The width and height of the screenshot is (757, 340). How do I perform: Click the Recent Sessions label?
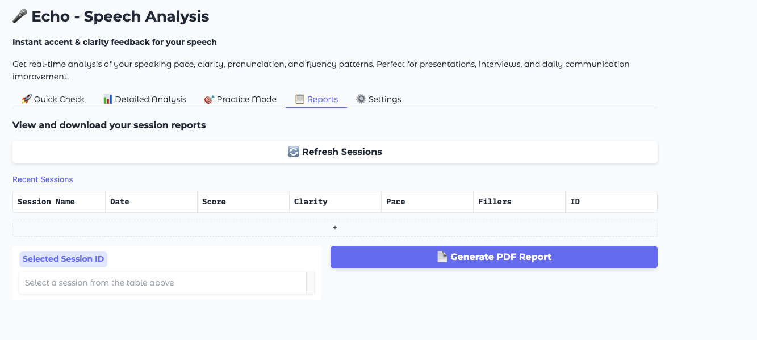[43, 179]
